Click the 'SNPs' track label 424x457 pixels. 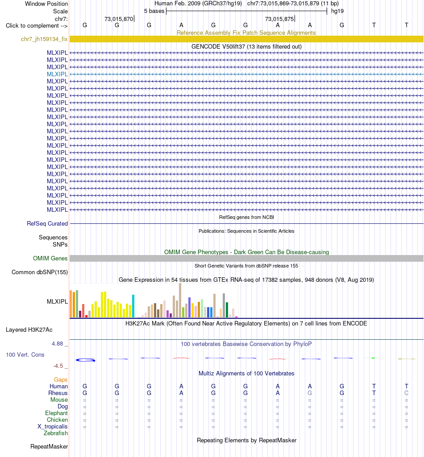point(60,244)
